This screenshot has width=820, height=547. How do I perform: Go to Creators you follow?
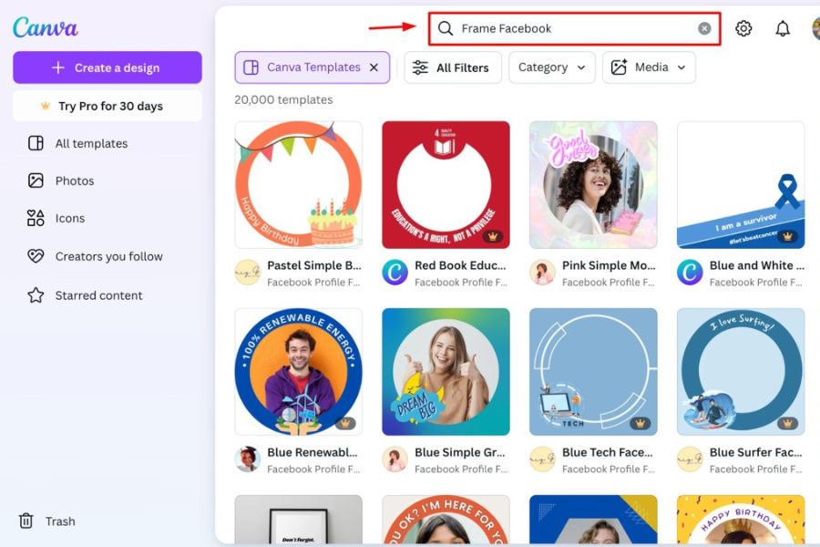(x=108, y=256)
